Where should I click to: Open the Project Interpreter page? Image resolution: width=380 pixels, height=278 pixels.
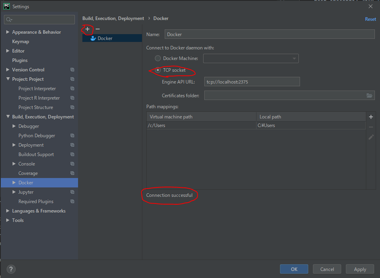pos(37,89)
